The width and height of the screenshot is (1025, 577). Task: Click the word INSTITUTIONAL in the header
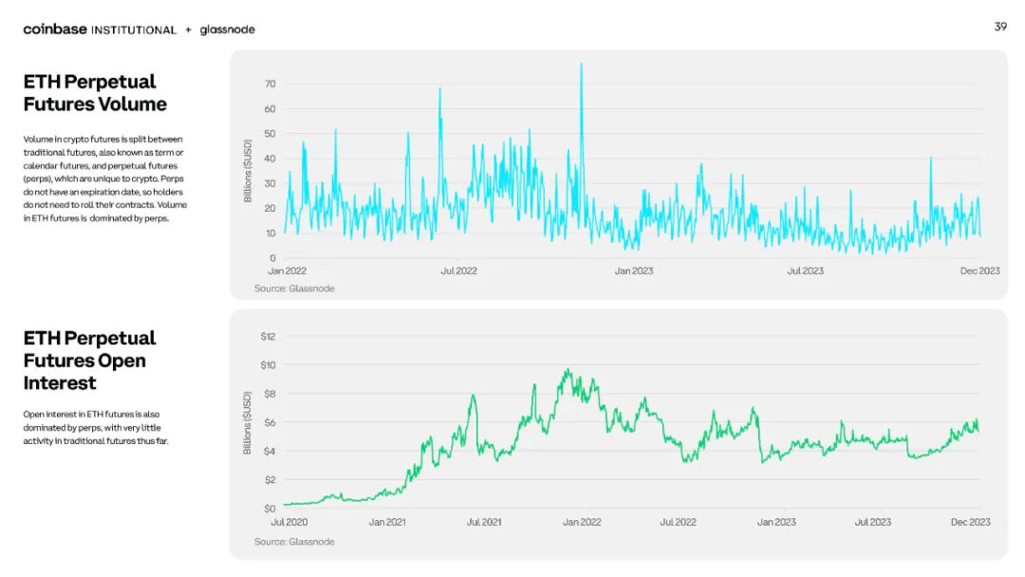click(134, 30)
